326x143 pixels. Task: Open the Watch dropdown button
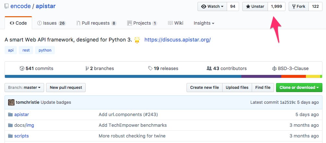click(212, 6)
